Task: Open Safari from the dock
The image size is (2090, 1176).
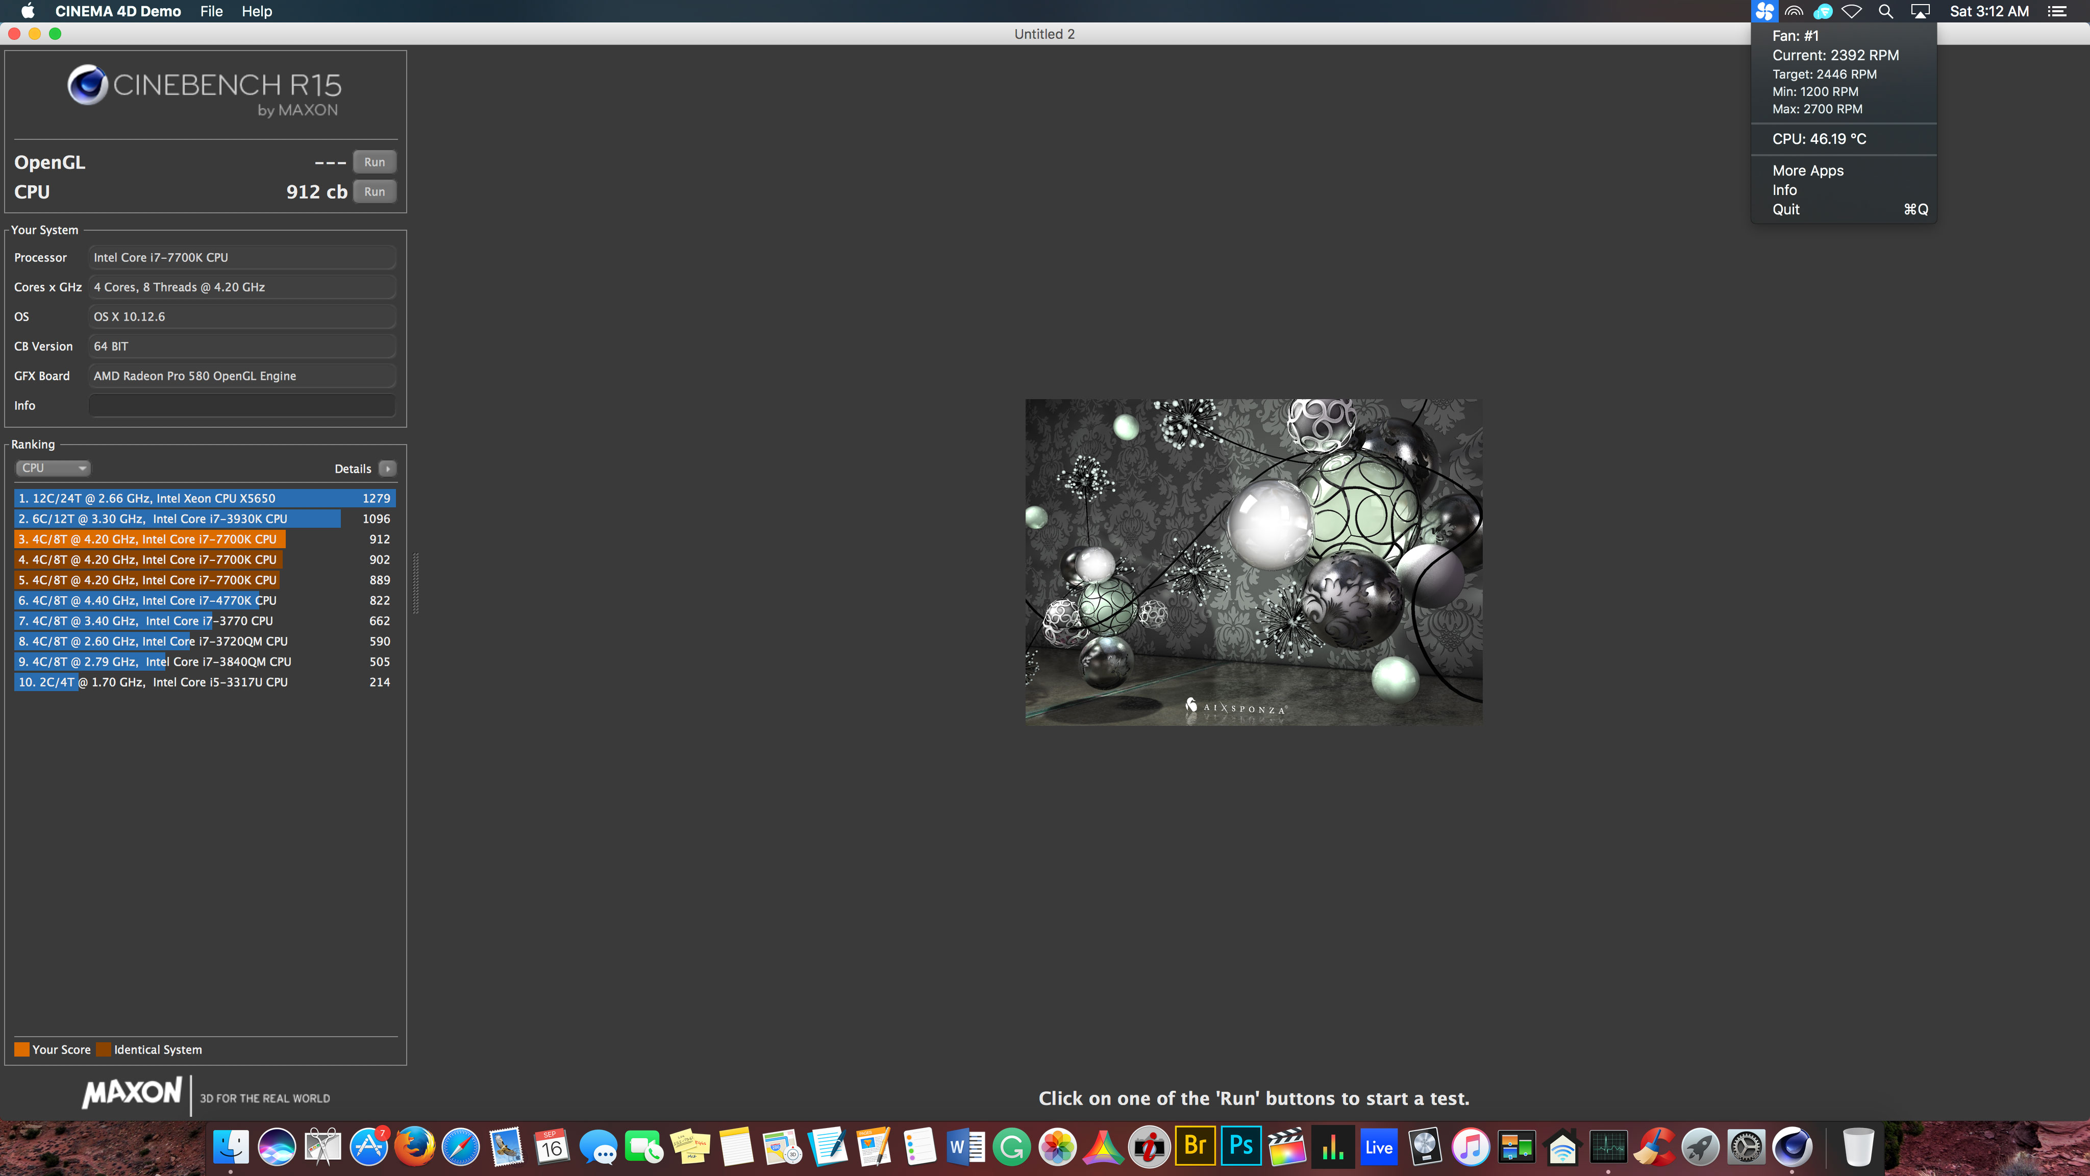Action: 460,1147
